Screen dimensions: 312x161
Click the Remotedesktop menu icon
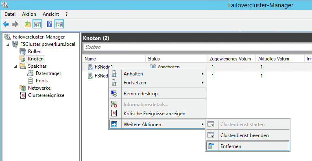(x=114, y=94)
